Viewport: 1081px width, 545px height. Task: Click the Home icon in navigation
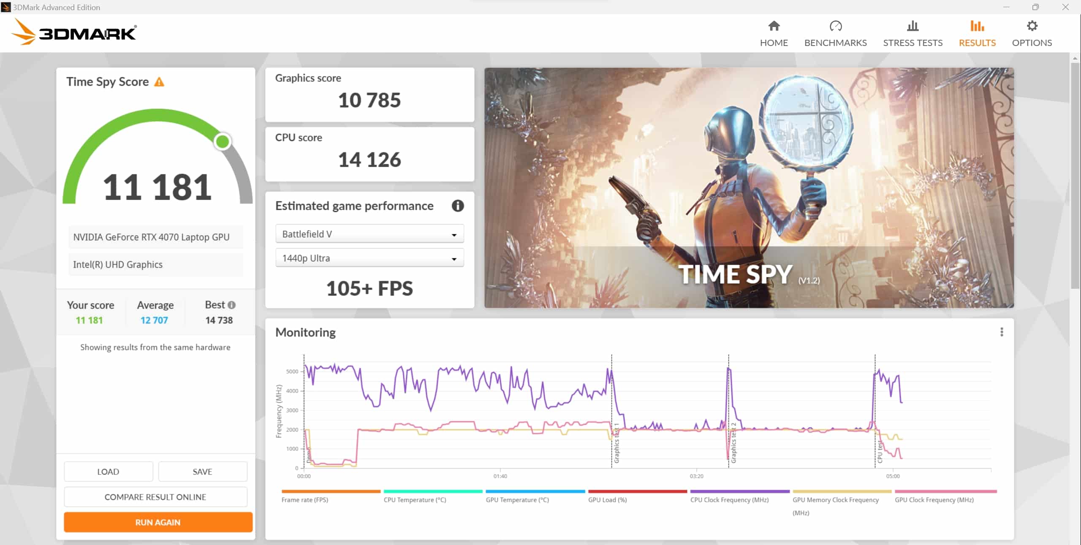(x=774, y=26)
